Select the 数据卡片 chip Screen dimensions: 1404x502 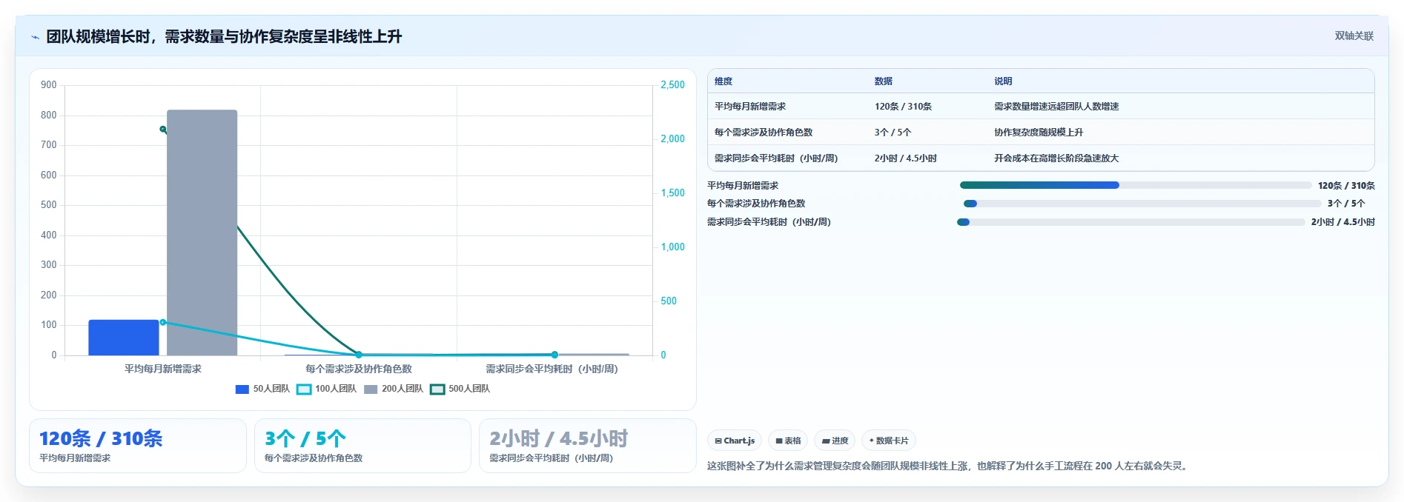click(x=889, y=441)
